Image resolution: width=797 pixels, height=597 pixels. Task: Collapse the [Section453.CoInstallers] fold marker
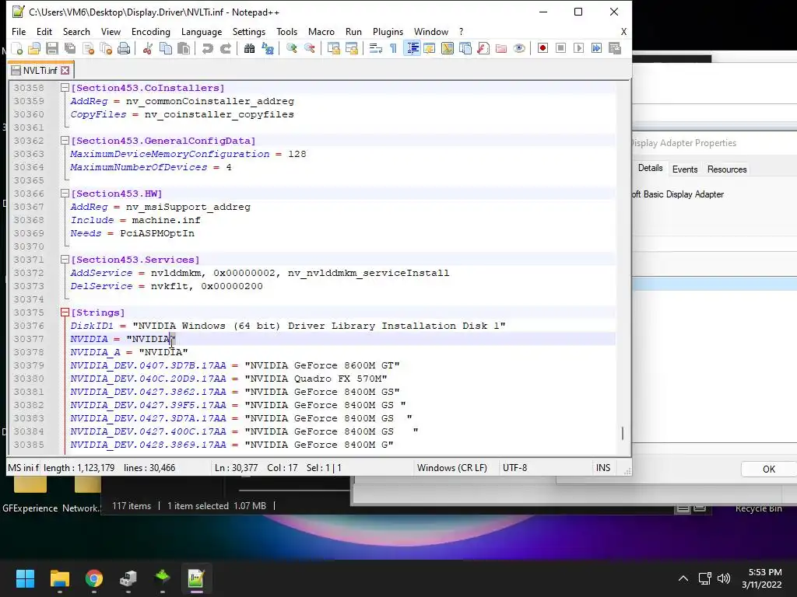pyautogui.click(x=65, y=88)
